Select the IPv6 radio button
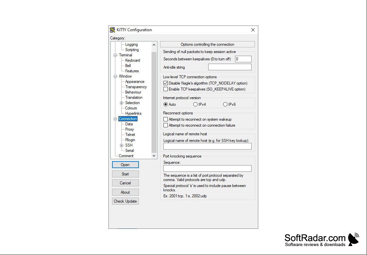 (225, 104)
